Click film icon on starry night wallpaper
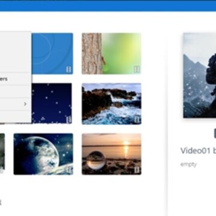Screen dimensions: 216x216 (x=69, y=119)
